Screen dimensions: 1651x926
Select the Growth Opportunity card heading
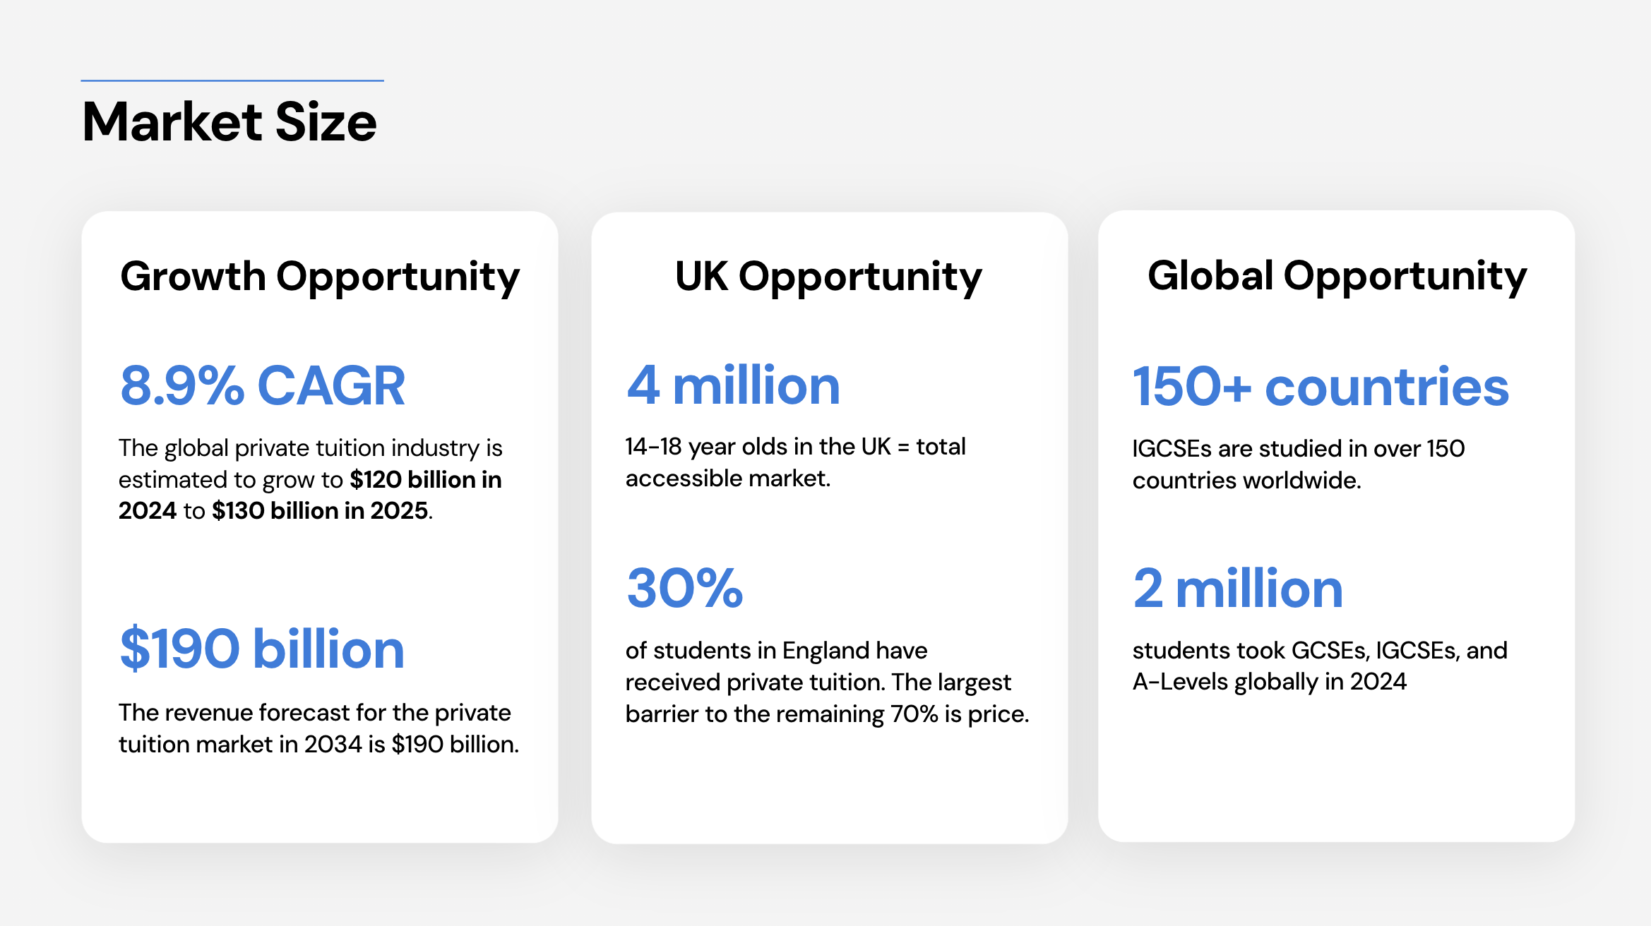tap(320, 277)
